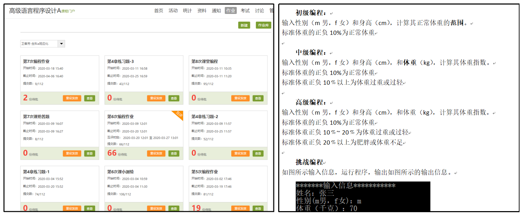This screenshot has width=523, height=216.
Task: Open the 讨论 tab
Action: pos(259,11)
